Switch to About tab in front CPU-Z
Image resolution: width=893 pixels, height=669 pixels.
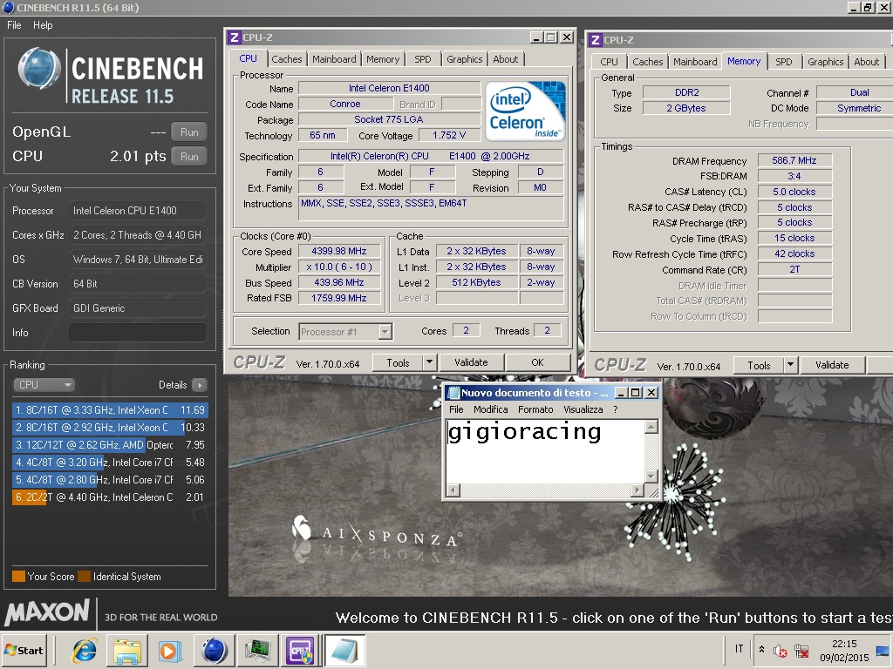coord(506,59)
